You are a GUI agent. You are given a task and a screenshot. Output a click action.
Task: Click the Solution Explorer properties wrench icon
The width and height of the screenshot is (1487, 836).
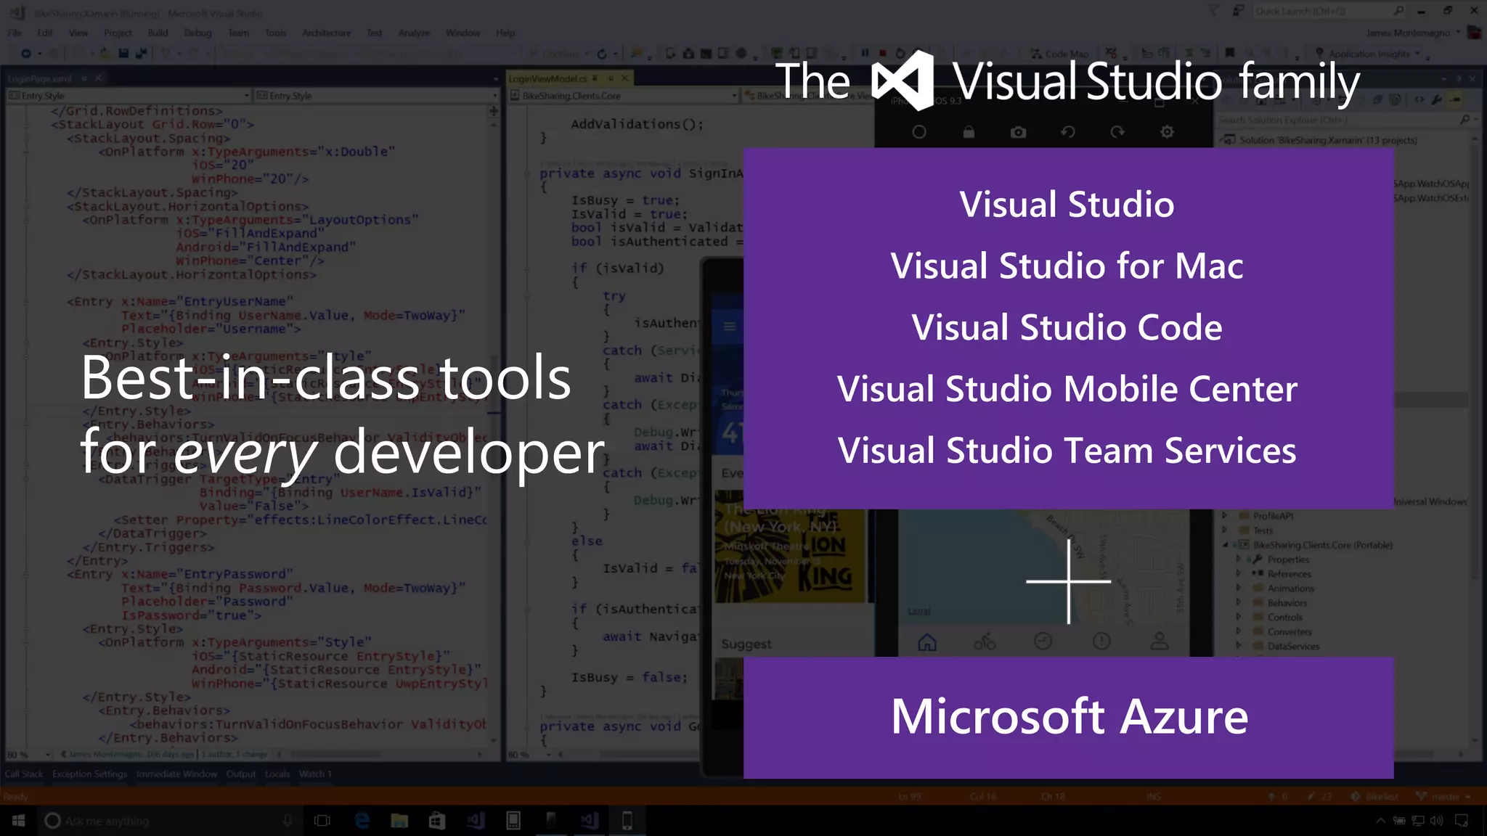[x=1437, y=99]
